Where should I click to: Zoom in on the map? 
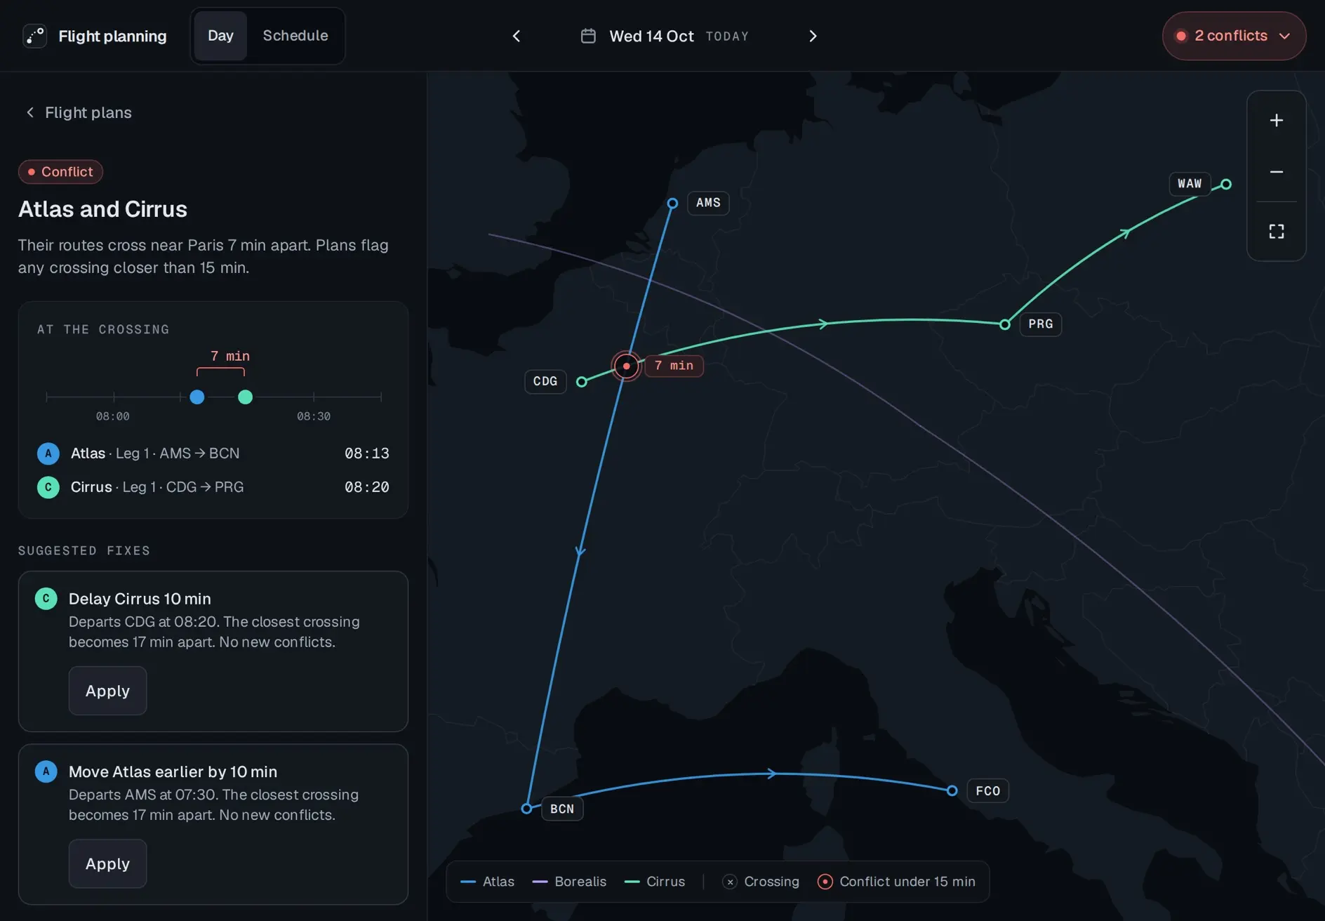point(1276,120)
